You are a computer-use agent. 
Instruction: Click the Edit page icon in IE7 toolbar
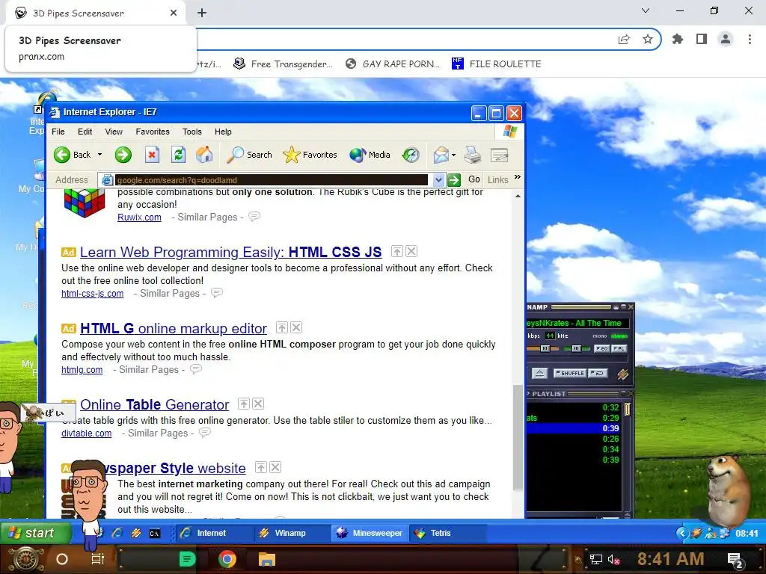[x=499, y=155]
